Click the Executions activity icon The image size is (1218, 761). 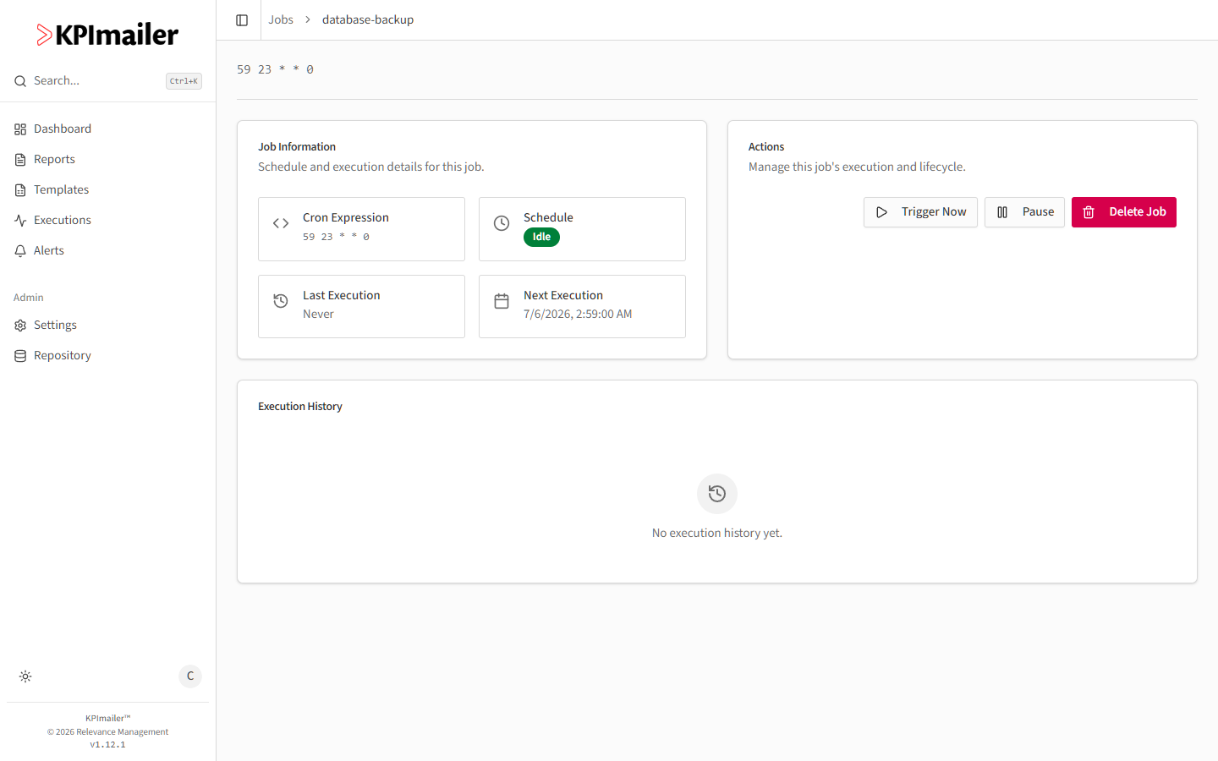click(20, 221)
